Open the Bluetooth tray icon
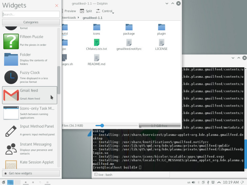Viewport: 247px width, 185px height. click(x=199, y=182)
